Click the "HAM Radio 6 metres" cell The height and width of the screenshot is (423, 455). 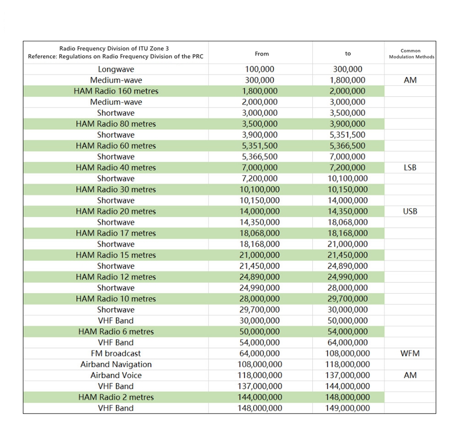pyautogui.click(x=116, y=331)
